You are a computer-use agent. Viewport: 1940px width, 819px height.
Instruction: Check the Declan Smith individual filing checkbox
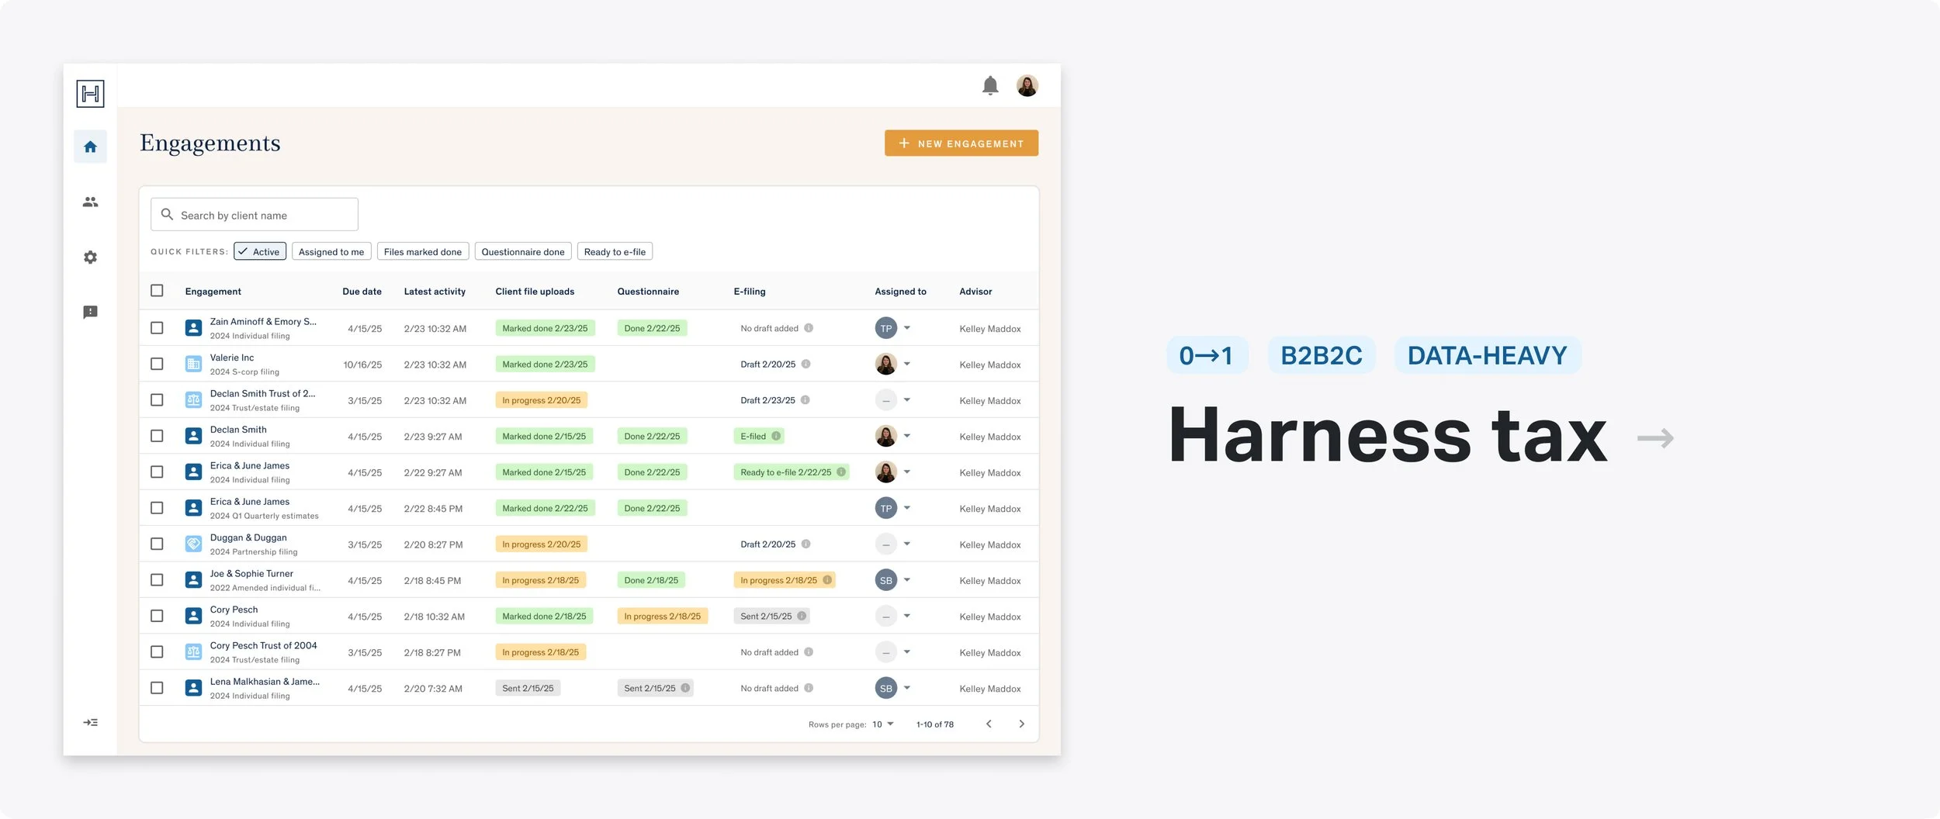coord(157,436)
